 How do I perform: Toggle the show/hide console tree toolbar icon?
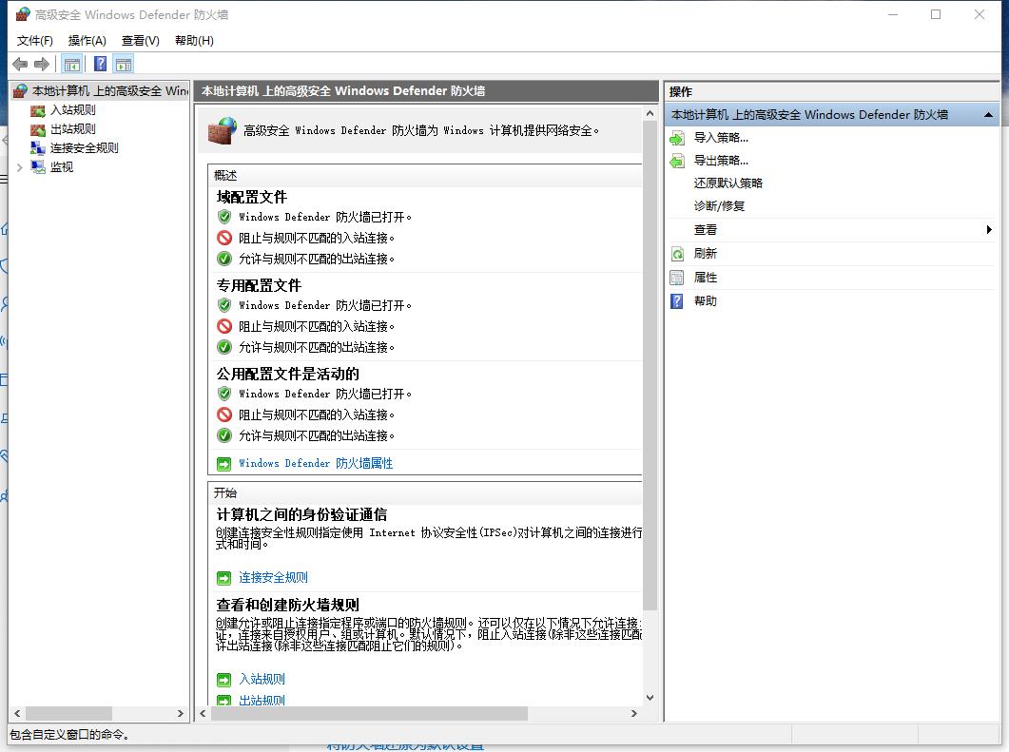pos(72,65)
